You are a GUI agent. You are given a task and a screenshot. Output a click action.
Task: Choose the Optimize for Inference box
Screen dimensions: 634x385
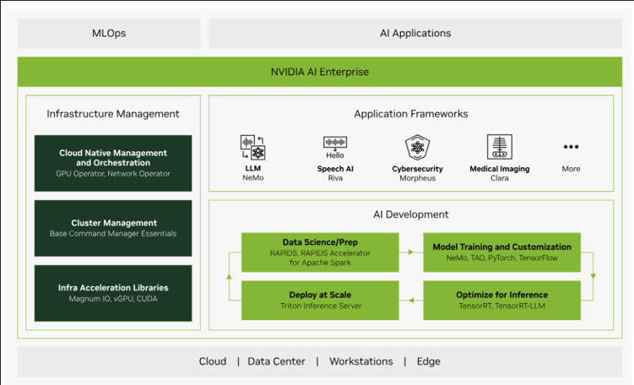(501, 300)
